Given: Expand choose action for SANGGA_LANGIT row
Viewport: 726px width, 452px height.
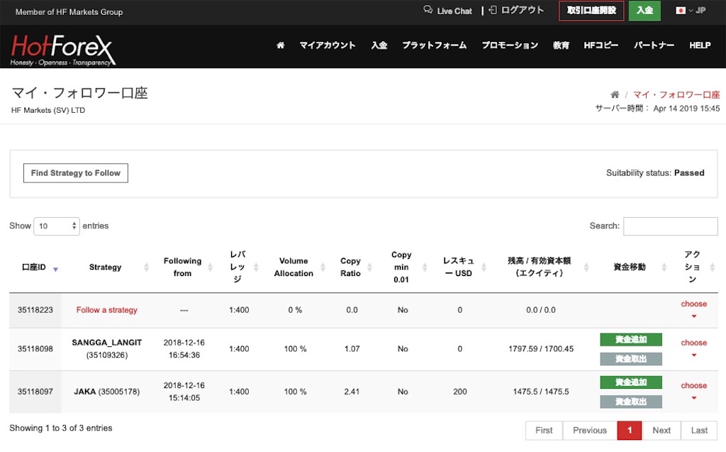Looking at the screenshot, I should click(693, 348).
